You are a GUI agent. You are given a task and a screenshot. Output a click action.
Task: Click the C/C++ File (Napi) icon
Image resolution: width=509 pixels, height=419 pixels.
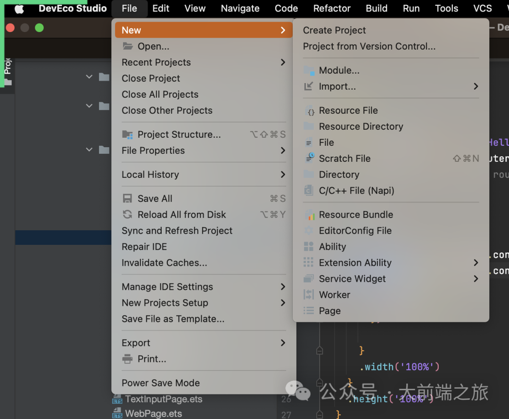coord(308,190)
